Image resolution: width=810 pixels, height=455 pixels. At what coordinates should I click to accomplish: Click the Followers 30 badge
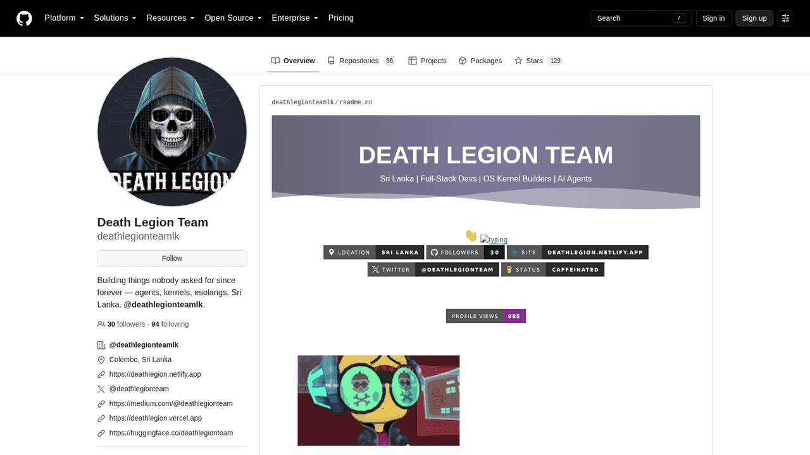(x=466, y=253)
